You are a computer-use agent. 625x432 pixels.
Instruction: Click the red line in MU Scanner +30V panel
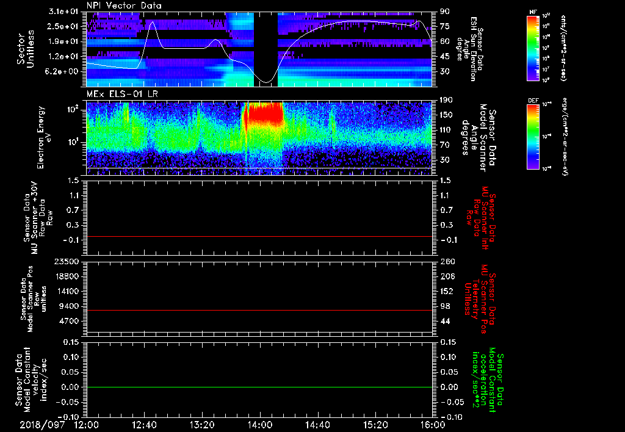(259, 236)
